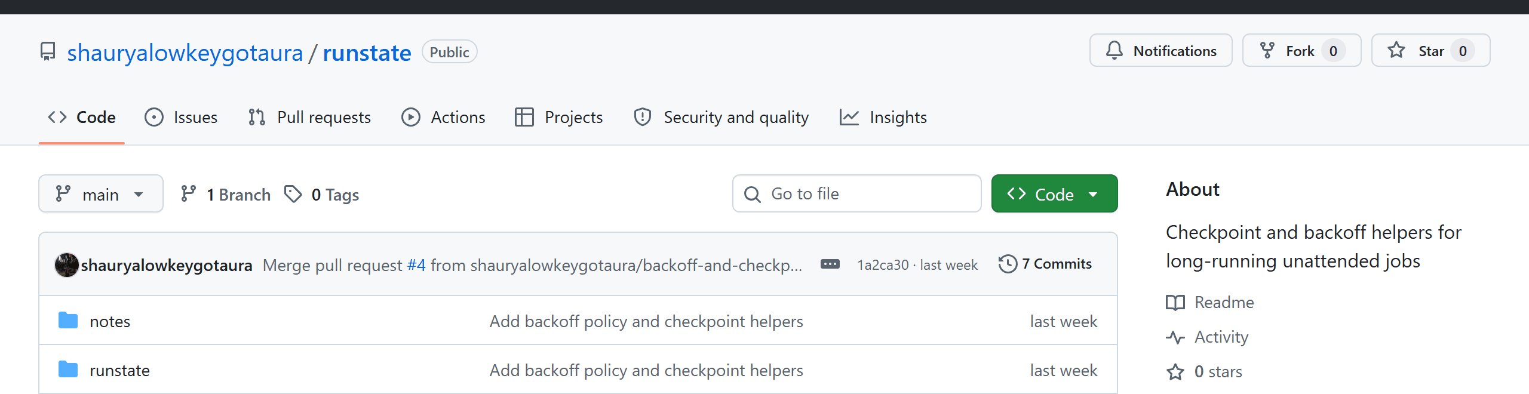Click the magnifier icon in Go to file

coord(753,194)
